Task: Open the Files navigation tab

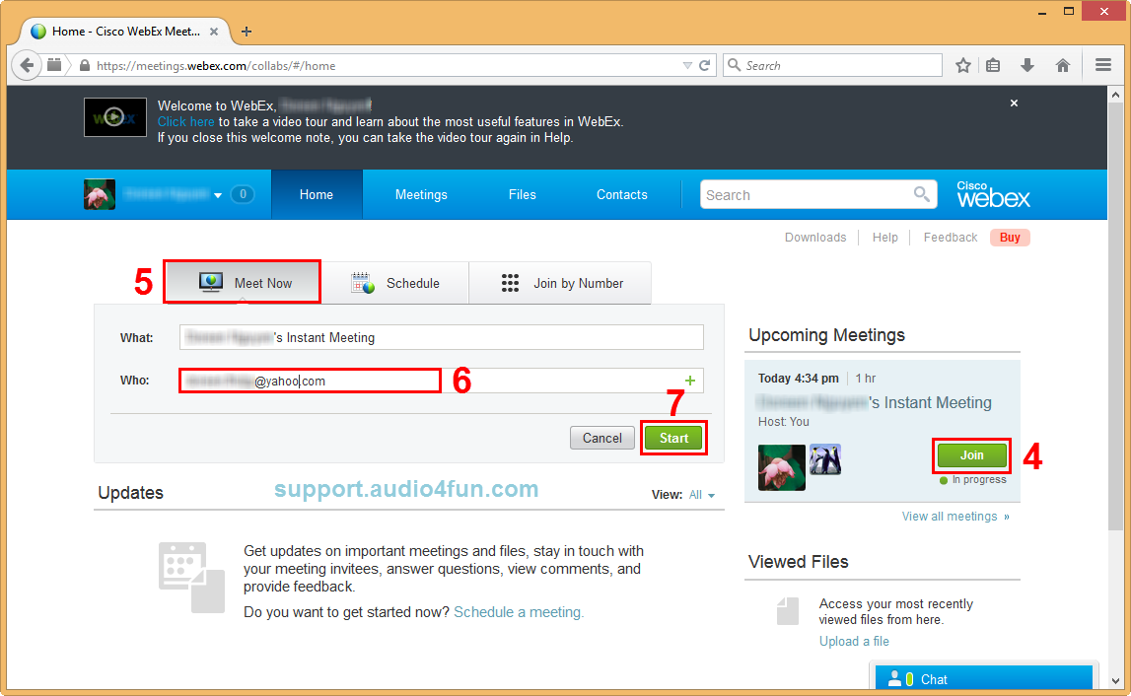Action: pos(523,195)
